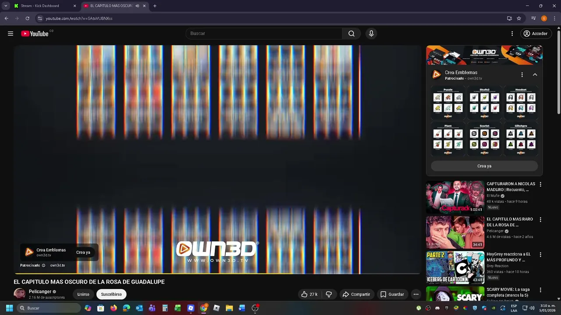Open options menu of Crea Emblemas ad
Viewport: 561px width, 315px height.
coord(522,75)
